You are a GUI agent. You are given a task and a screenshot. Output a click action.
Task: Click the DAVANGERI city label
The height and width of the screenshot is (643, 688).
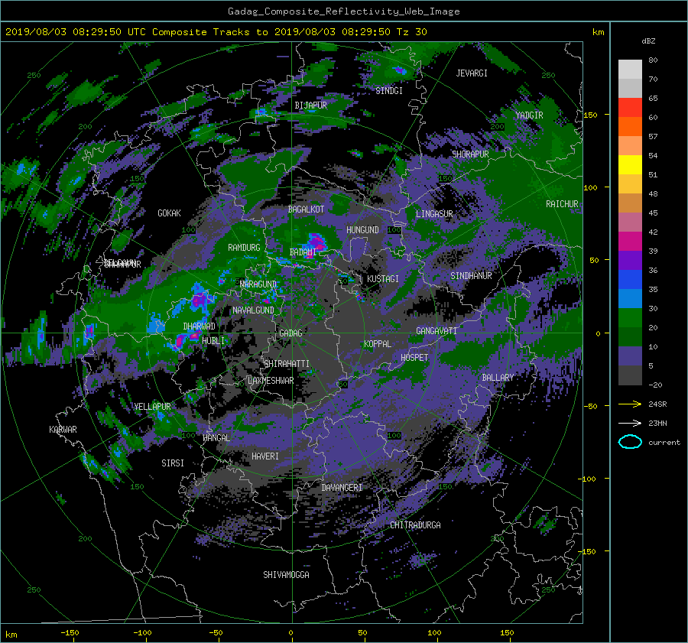pyautogui.click(x=342, y=488)
